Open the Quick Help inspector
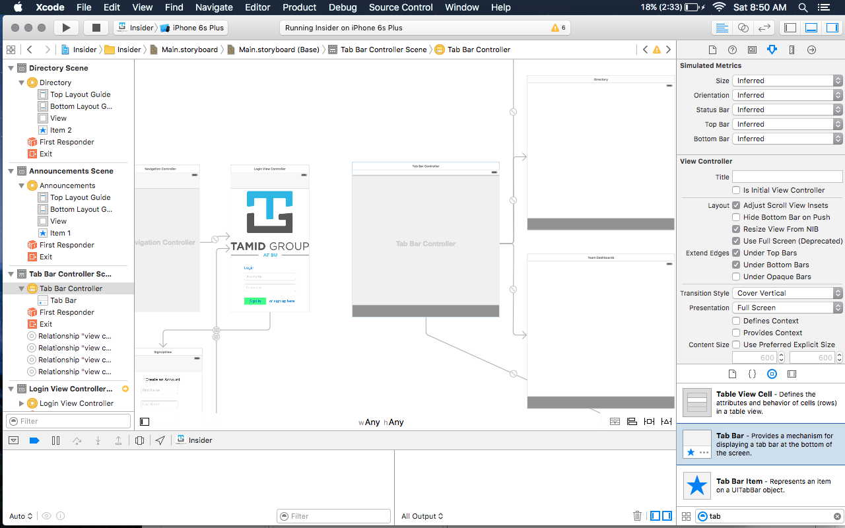Viewport: 845px width, 528px height. [x=732, y=49]
